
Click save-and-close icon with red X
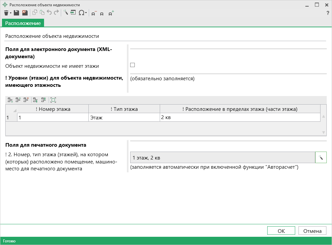coord(25,13)
